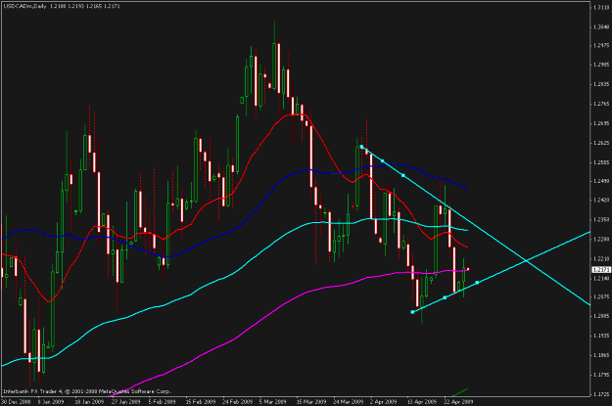612x406 pixels.
Task: Click the 1.2975 price axis label
Action: click(x=601, y=46)
